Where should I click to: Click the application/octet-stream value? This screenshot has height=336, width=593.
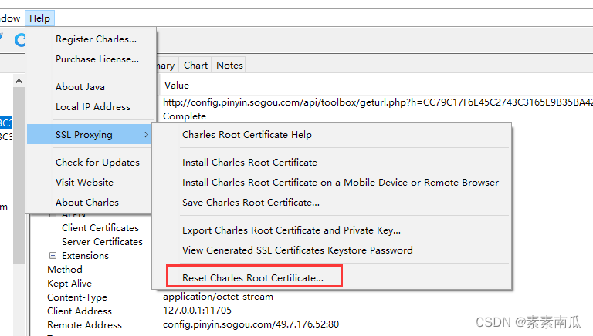coord(218,297)
